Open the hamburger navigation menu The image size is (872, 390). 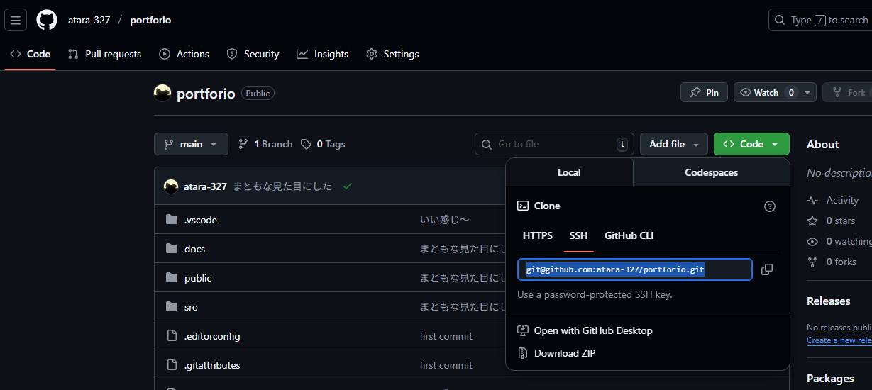[16, 20]
